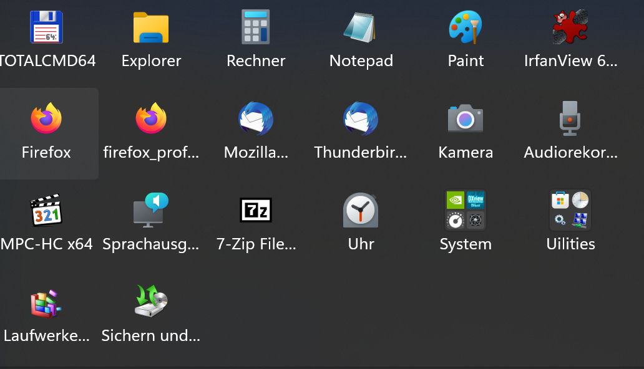Open the highlighted Firefox icon
The width and height of the screenshot is (644, 369).
[46, 118]
